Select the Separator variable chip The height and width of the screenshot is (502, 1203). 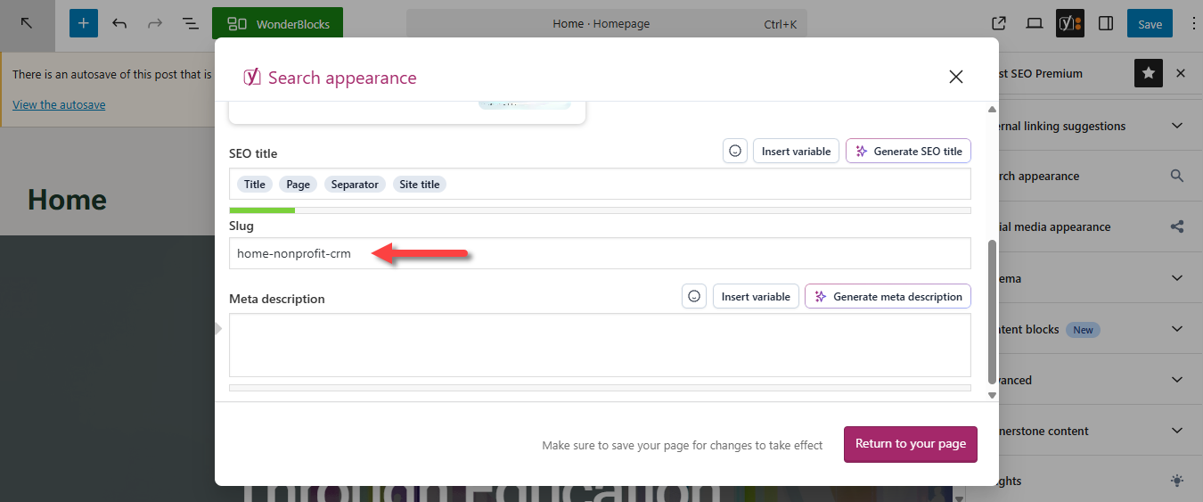tap(355, 185)
